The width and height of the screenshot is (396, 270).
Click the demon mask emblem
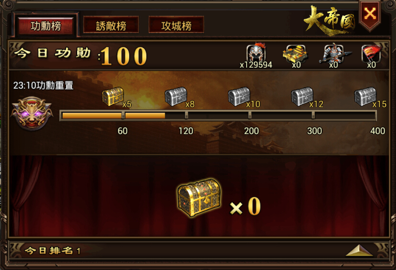coord(32,113)
